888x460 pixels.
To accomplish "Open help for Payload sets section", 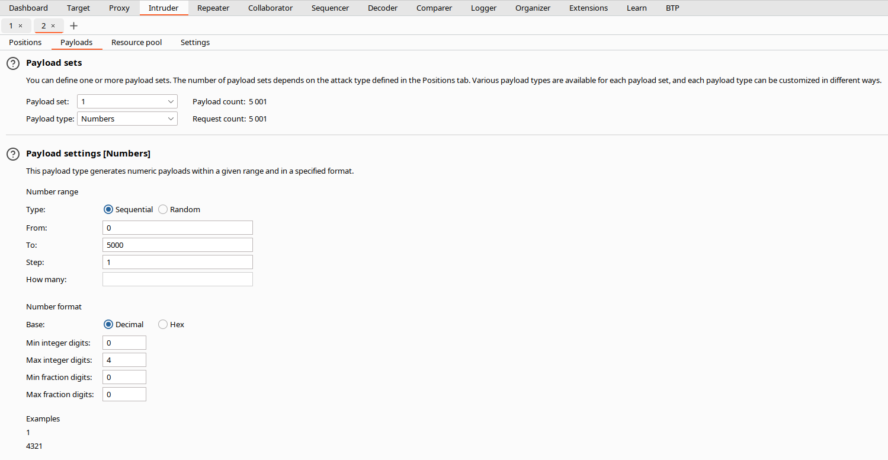I will (x=12, y=63).
